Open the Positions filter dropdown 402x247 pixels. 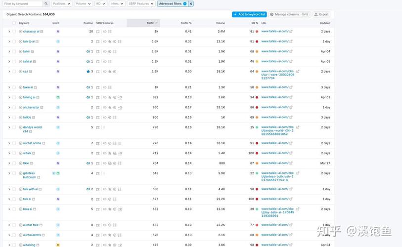coord(61,4)
